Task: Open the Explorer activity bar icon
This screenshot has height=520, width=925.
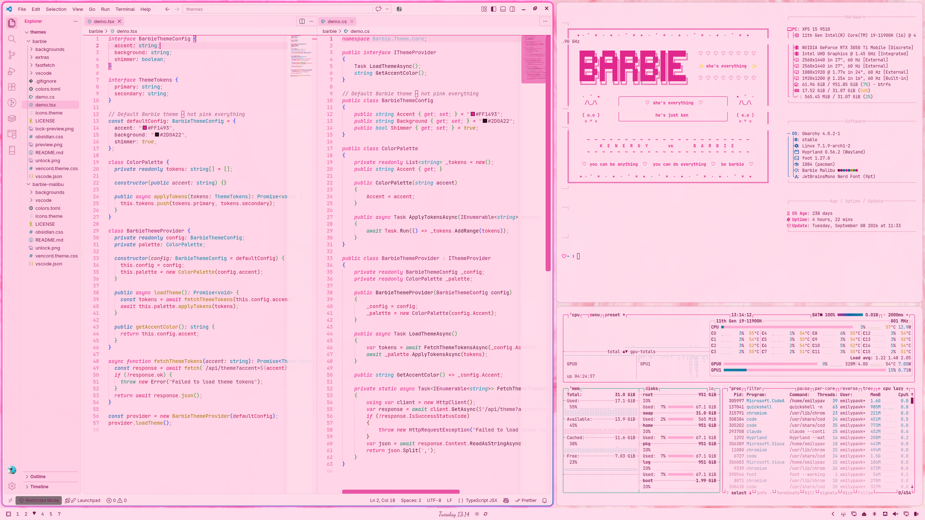Action: (12, 23)
